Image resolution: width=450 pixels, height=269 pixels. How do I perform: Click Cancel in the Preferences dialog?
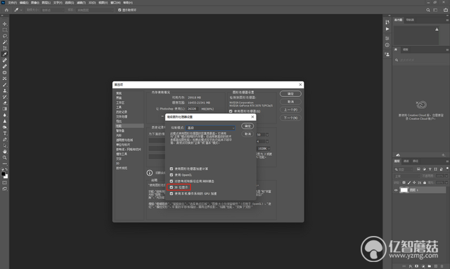tap(290, 102)
